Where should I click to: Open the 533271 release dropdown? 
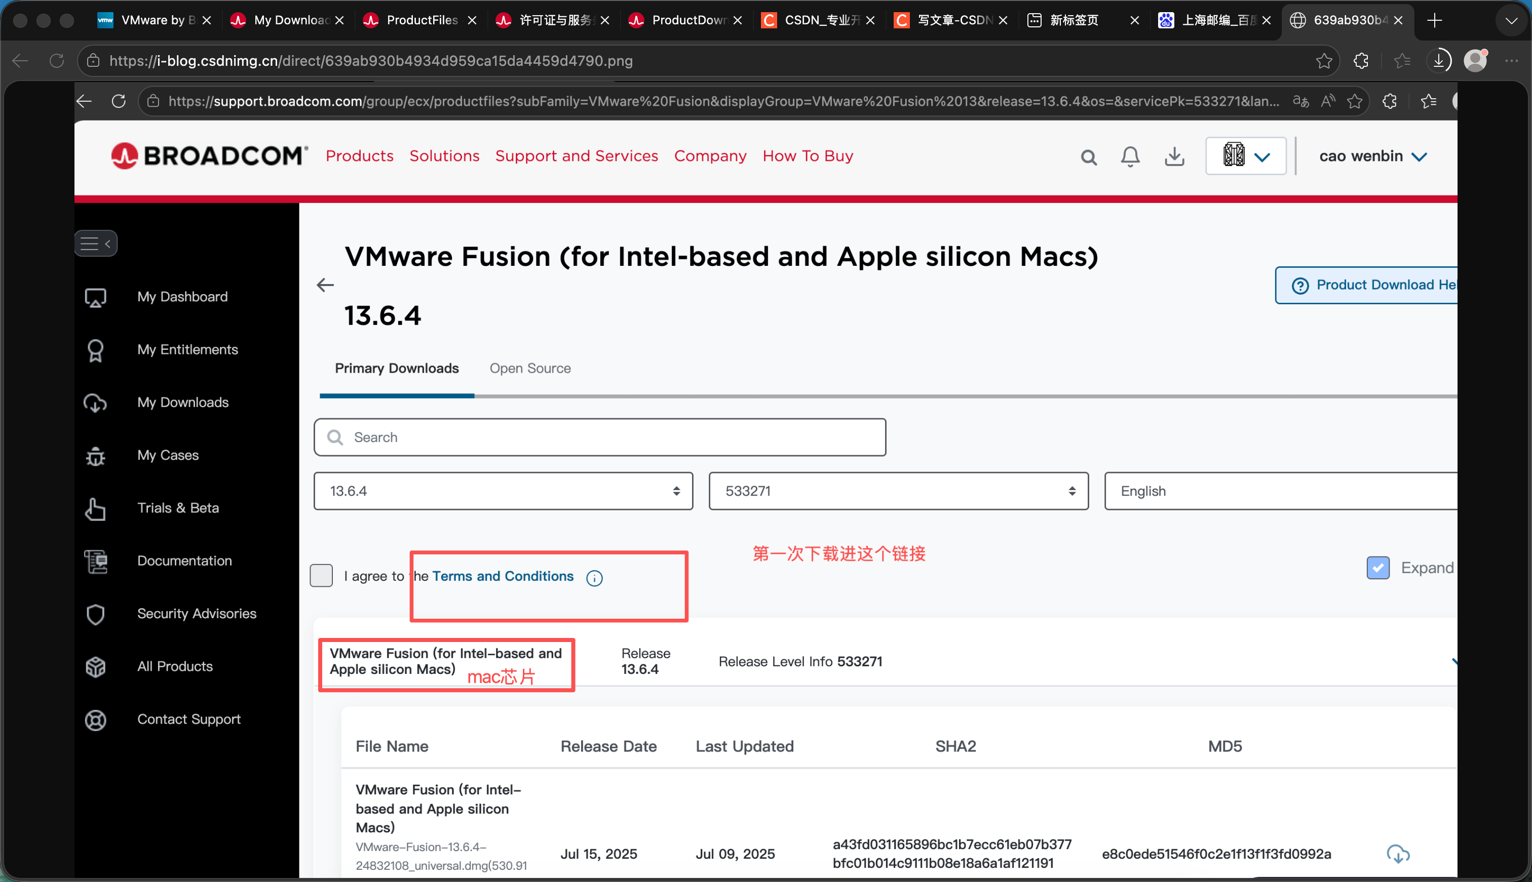coord(898,491)
